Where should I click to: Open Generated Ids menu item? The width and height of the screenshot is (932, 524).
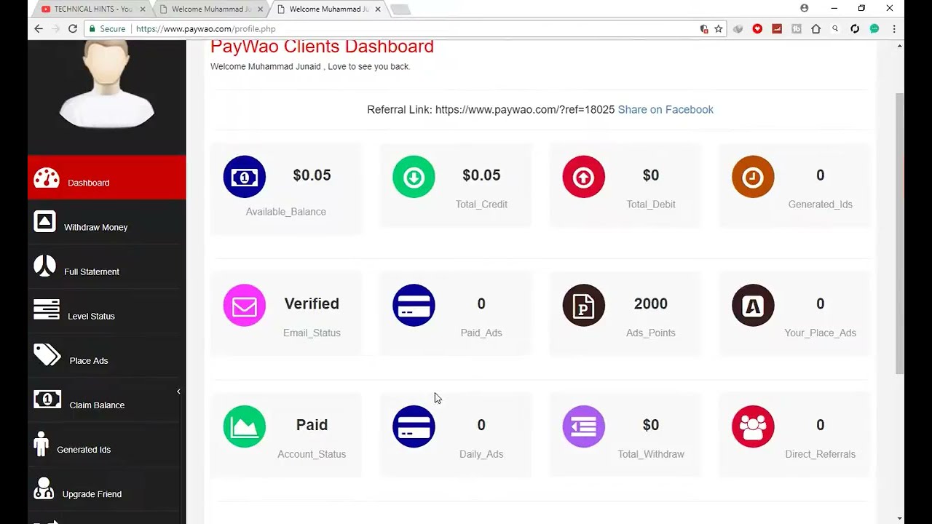pyautogui.click(x=107, y=444)
